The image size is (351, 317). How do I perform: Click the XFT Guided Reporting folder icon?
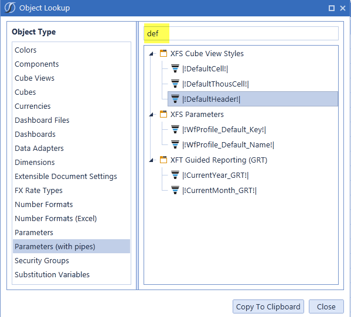(163, 160)
